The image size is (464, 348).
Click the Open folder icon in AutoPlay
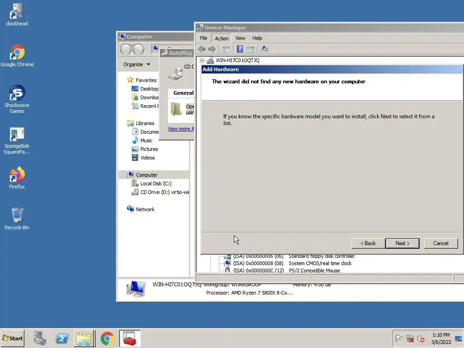176,109
